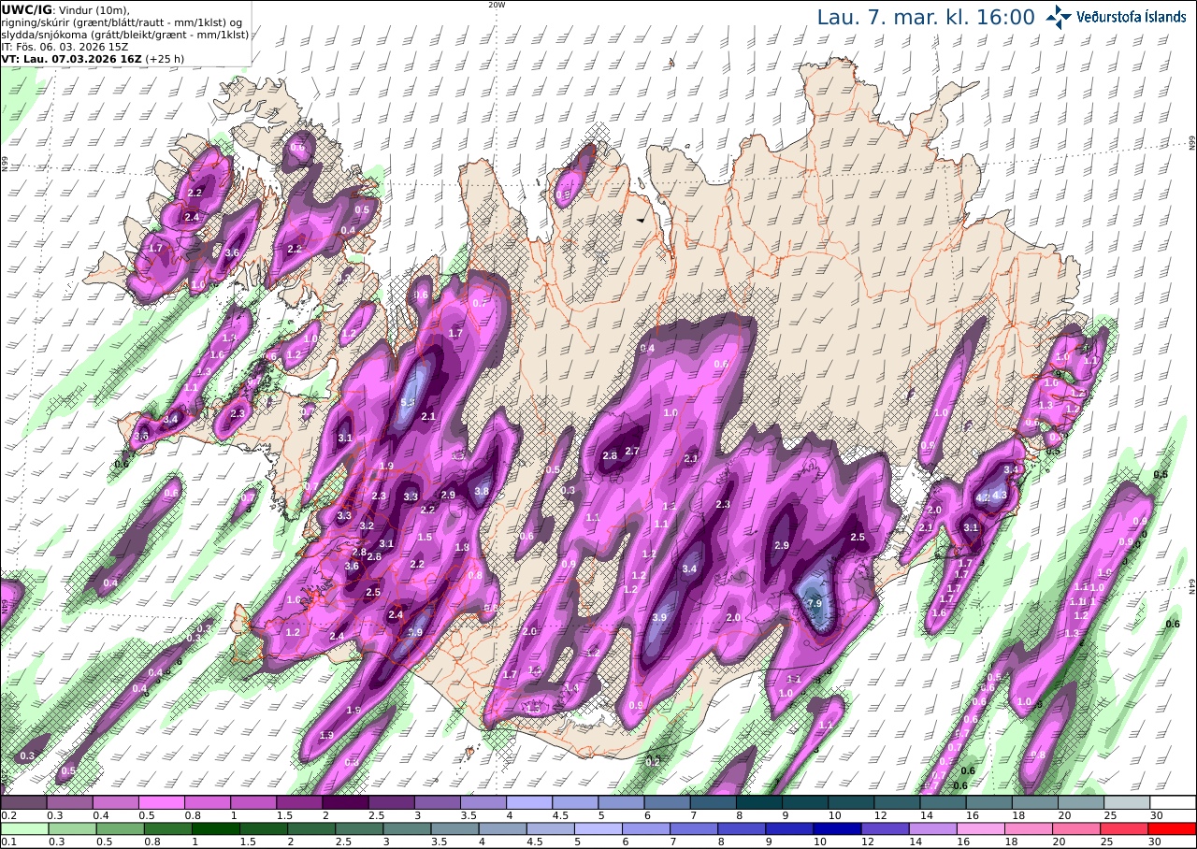The width and height of the screenshot is (1197, 849).
Task: Pick the 8 dark teal swatch, upper legend
Action: tap(759, 802)
